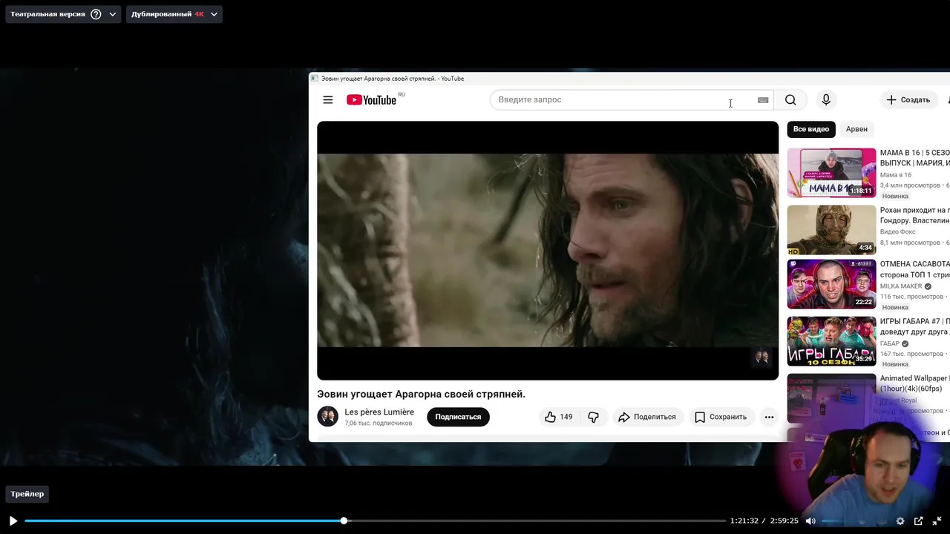Click the Создать button
This screenshot has height=534, width=950.
tap(909, 99)
